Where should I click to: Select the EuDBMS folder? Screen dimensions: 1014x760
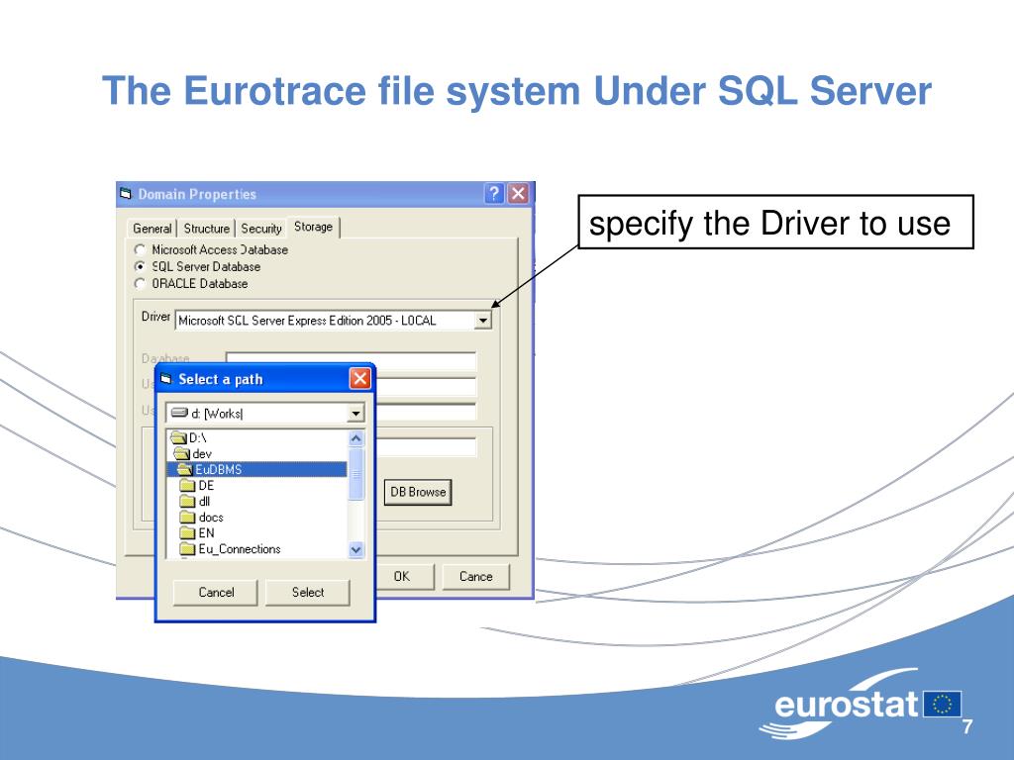click(257, 469)
